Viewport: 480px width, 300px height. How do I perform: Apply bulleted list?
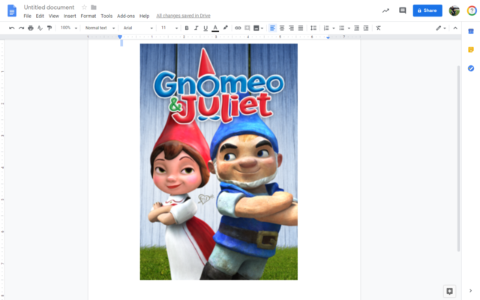point(342,28)
